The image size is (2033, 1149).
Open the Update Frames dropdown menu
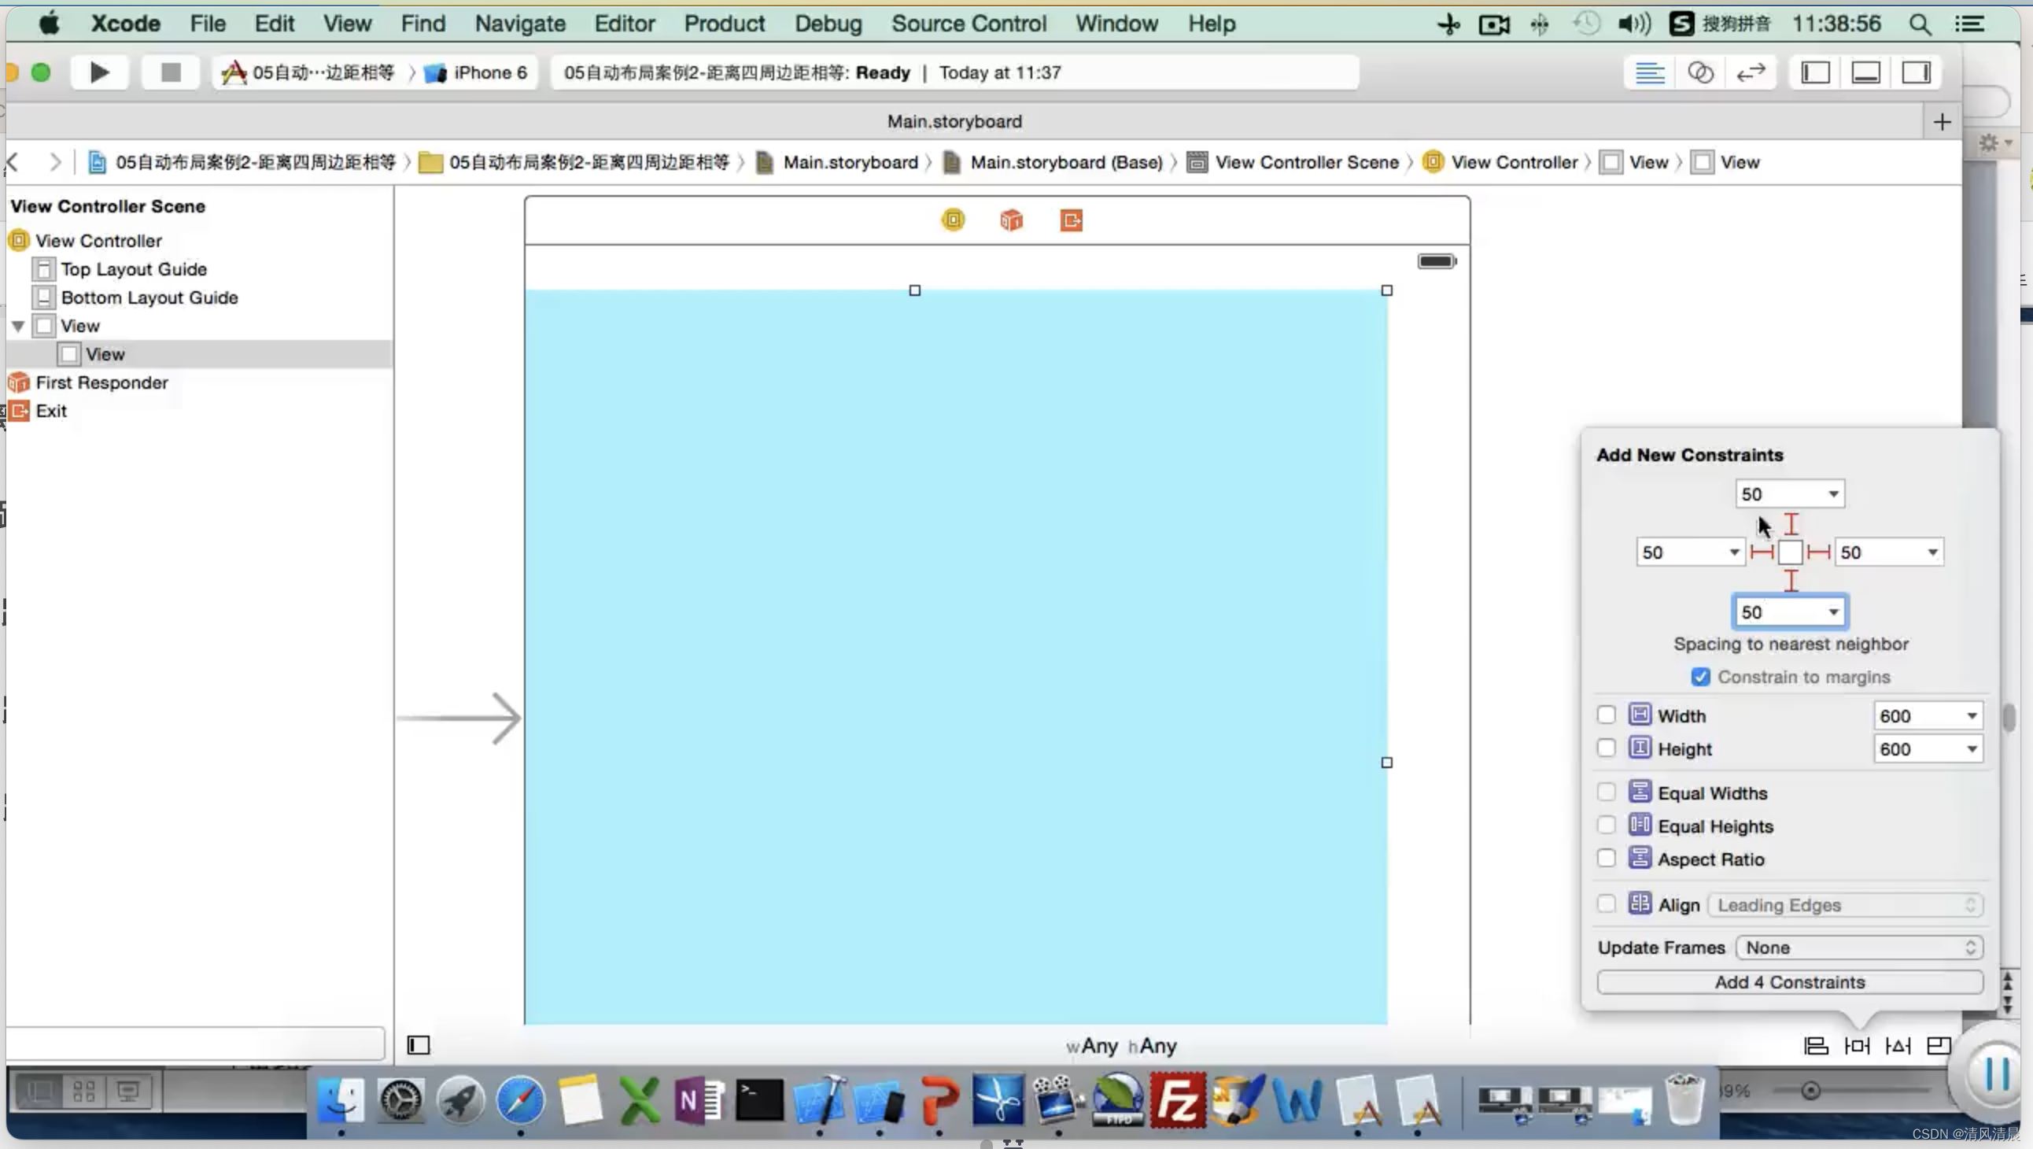(1857, 948)
